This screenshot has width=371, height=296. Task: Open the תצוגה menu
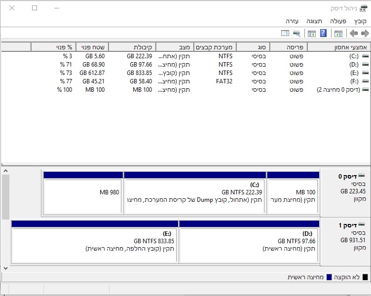[x=314, y=21]
